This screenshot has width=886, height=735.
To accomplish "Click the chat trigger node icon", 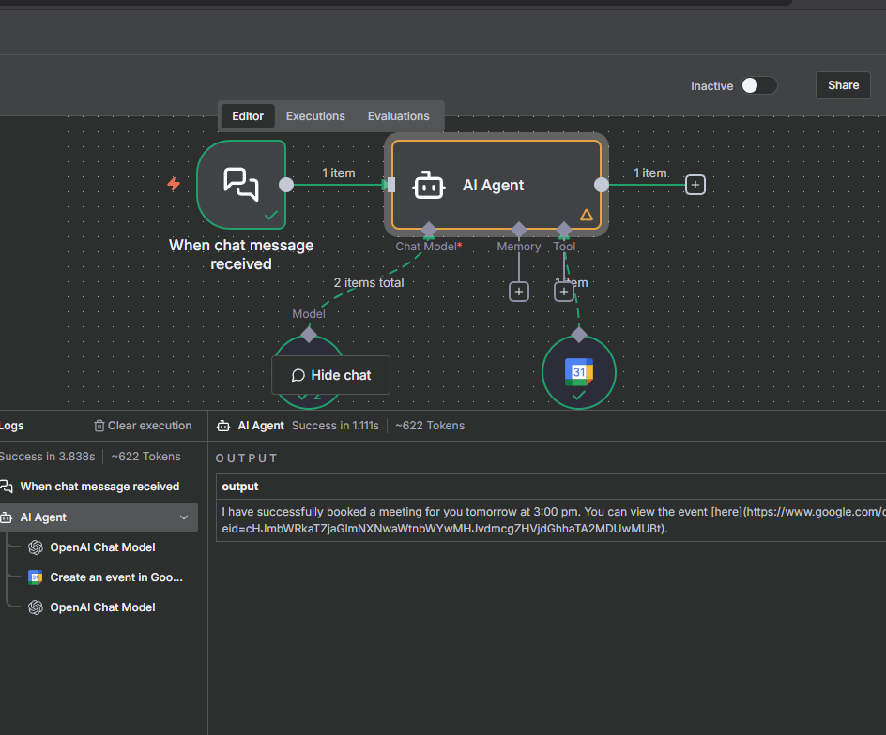I will point(241,184).
